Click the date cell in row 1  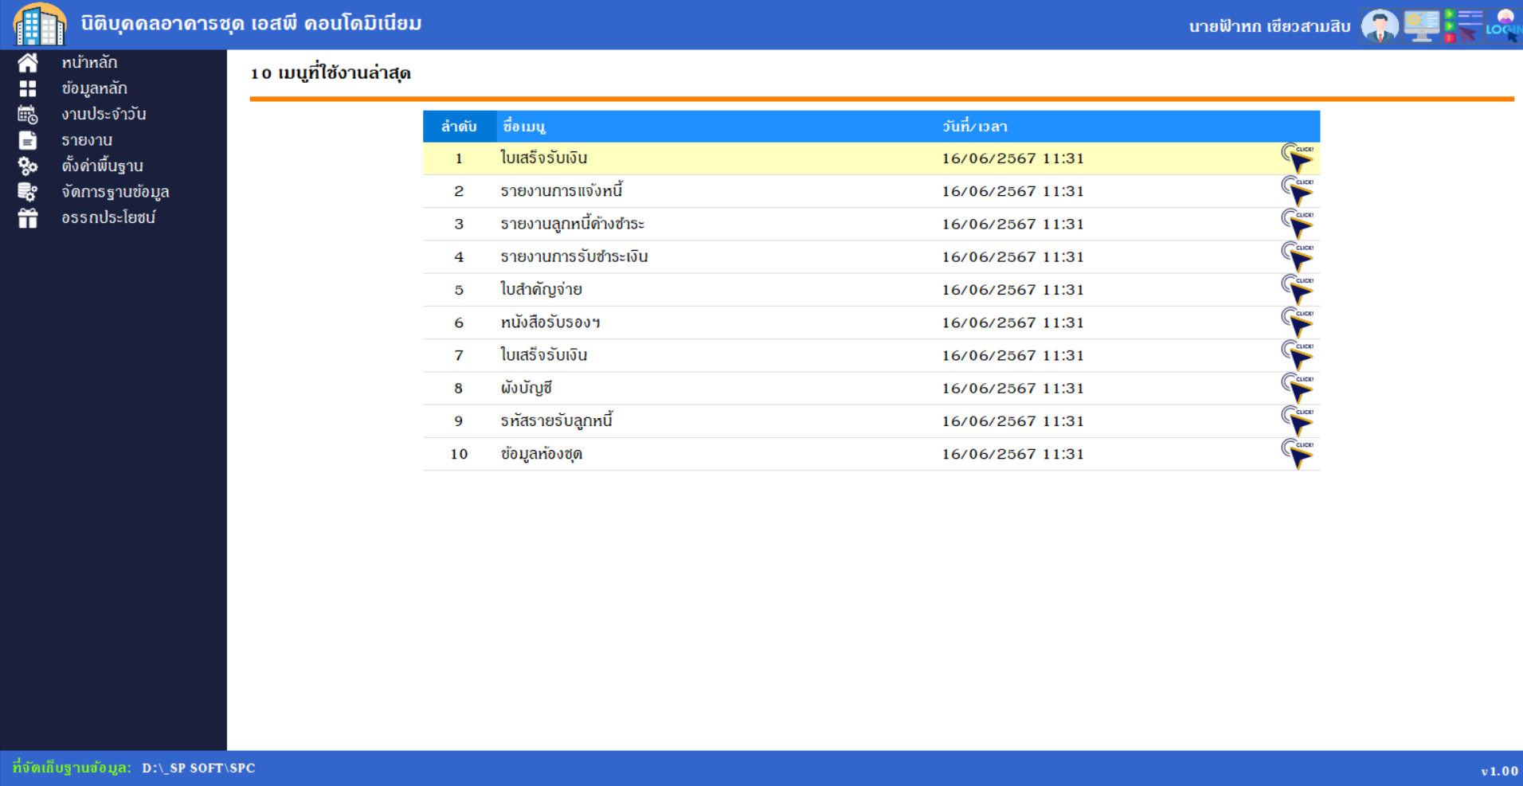1013,158
